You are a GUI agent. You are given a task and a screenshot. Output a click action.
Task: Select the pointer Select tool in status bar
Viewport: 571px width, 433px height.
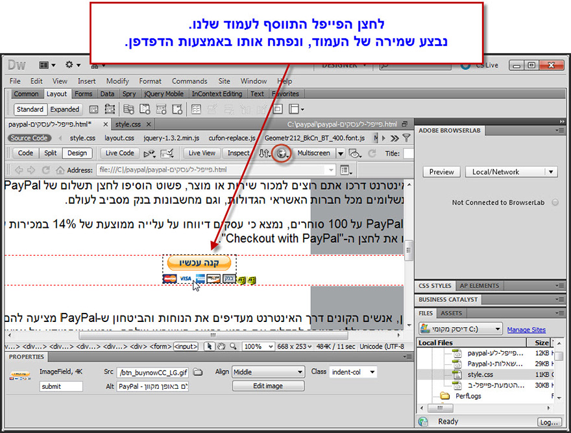click(209, 346)
